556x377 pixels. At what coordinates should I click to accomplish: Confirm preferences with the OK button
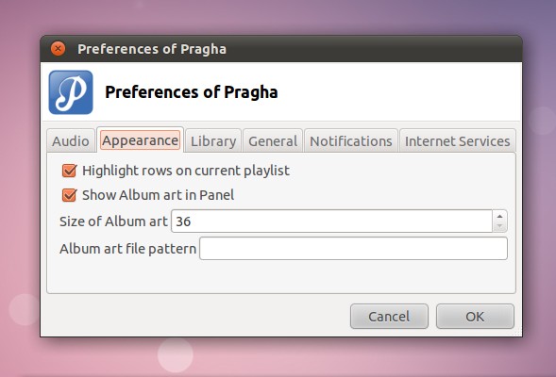[475, 316]
